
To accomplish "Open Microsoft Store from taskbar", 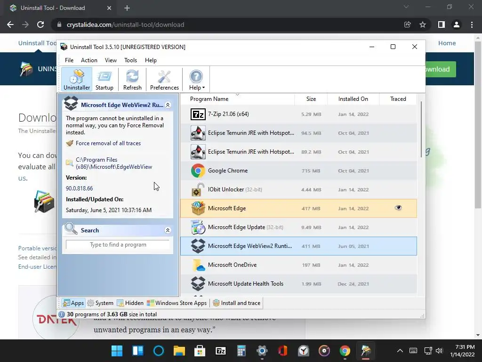I will point(200,351).
